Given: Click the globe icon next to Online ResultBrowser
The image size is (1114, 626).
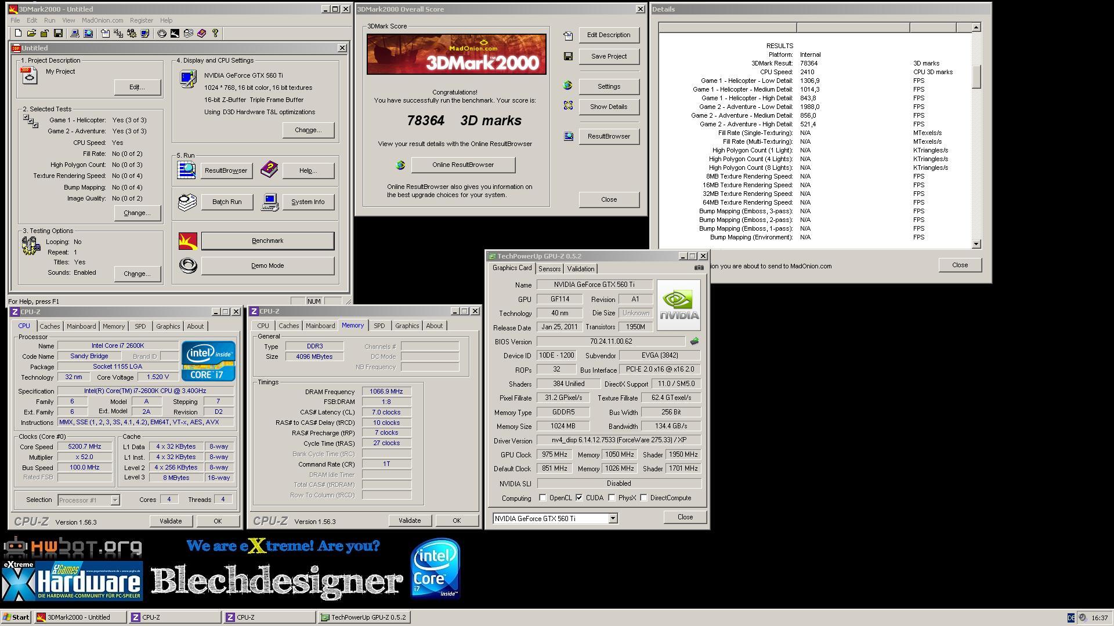Looking at the screenshot, I should pyautogui.click(x=400, y=165).
